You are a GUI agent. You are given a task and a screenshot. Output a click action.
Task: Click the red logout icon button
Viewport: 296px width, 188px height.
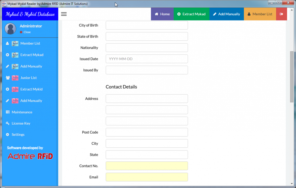(x=281, y=14)
